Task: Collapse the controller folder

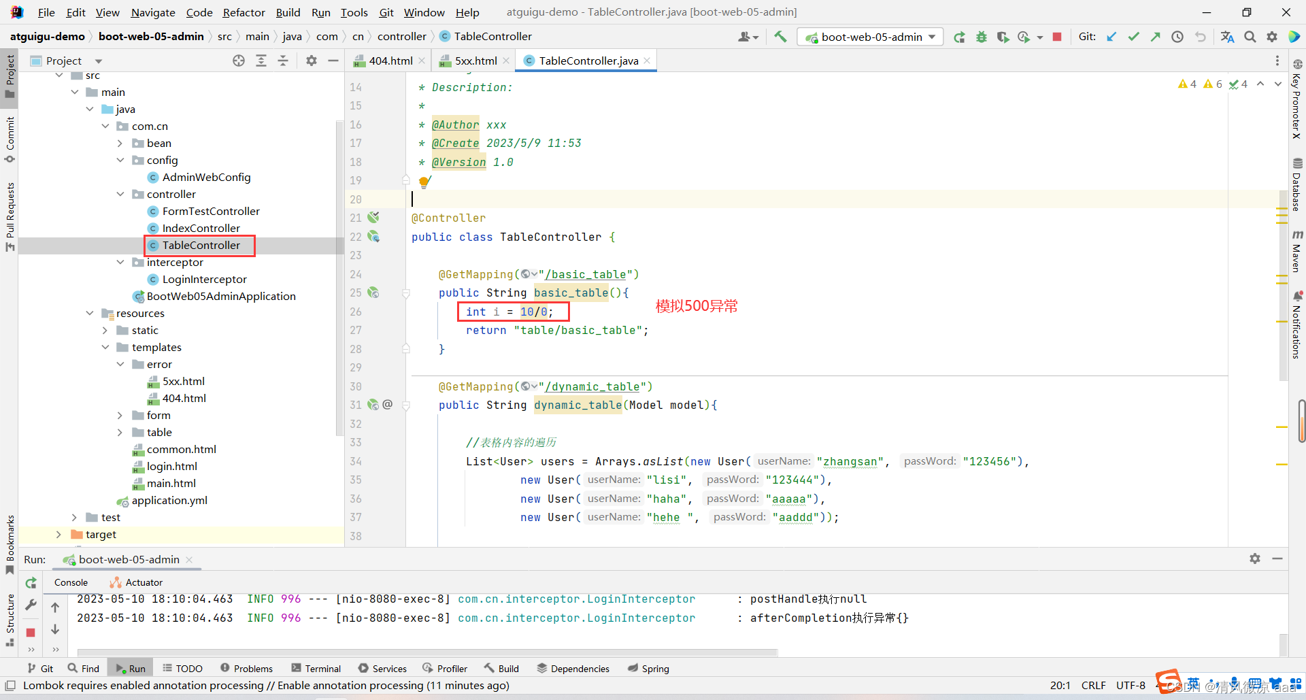Action: (120, 194)
